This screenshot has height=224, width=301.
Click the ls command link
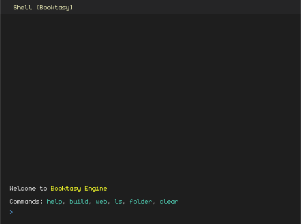point(118,201)
